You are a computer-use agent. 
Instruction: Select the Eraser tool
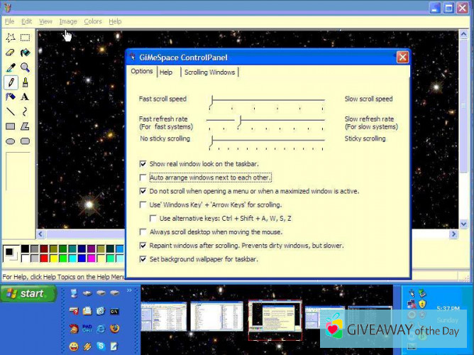(10, 53)
